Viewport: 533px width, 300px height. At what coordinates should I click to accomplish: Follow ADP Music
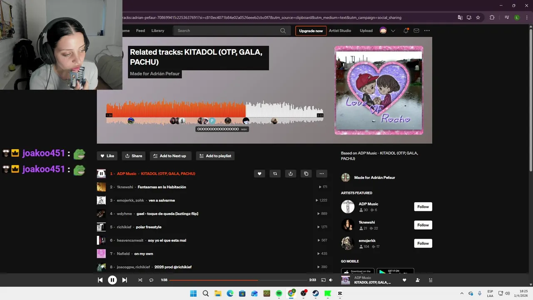[423, 207]
